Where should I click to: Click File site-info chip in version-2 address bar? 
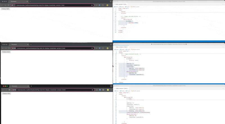click(14, 48)
